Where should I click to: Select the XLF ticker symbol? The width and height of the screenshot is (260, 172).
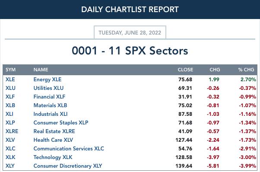[10, 97]
